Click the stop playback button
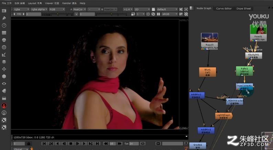The image size is (273, 150). coord(71,143)
